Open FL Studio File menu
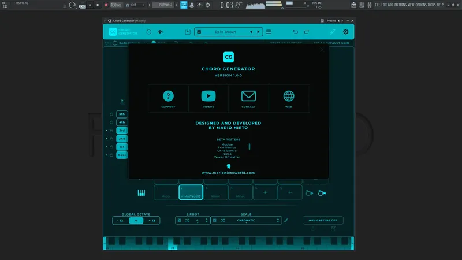Image resolution: width=462 pixels, height=260 pixels. click(378, 5)
